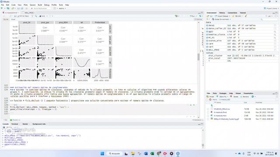Inspect PC_#1 list with magnifier icon
The image size is (280, 157).
[275, 38]
